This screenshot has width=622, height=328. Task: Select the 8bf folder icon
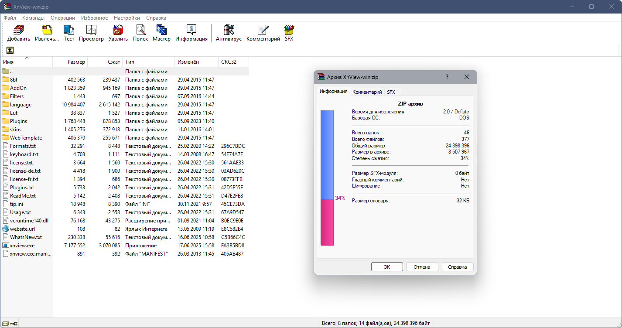(6, 80)
